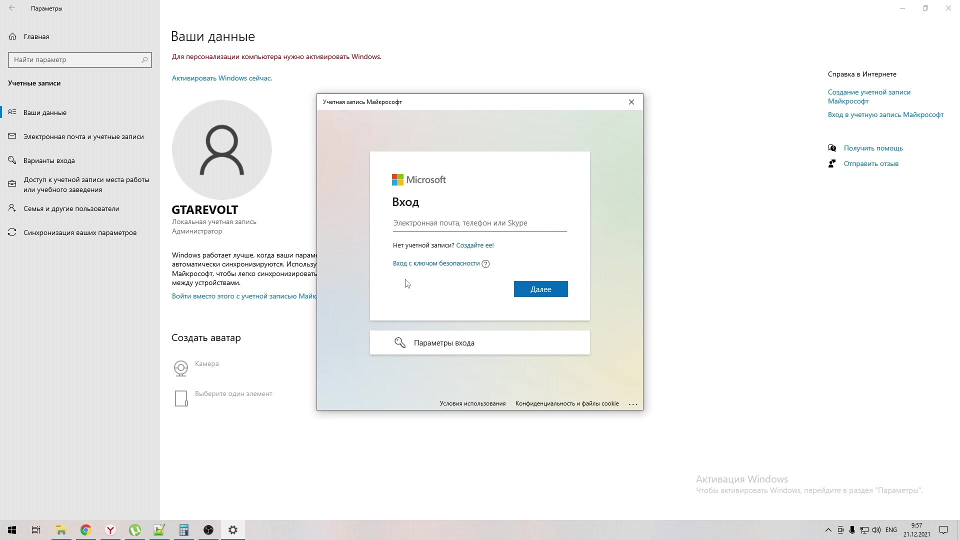Click Конфиденциальность и файлы cookie link
Image resolution: width=960 pixels, height=540 pixels.
[x=567, y=403]
